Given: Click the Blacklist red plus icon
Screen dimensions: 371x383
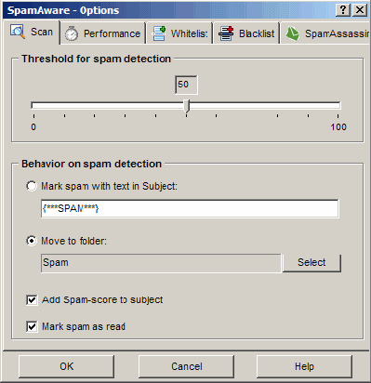Looking at the screenshot, I should 226,33.
